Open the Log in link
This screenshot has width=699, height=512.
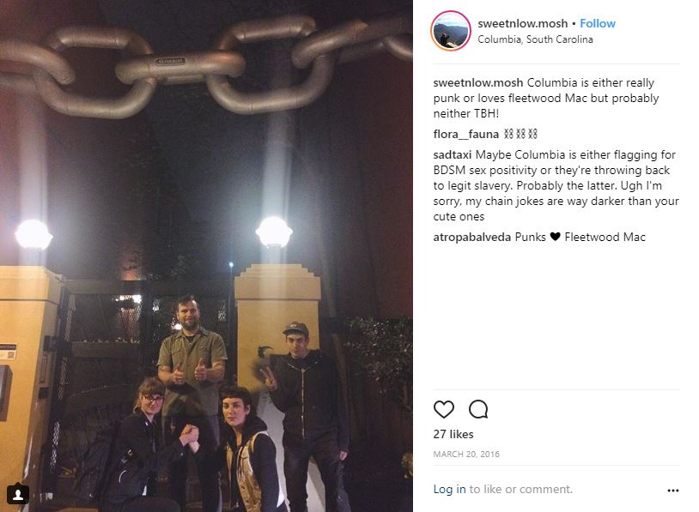click(449, 489)
